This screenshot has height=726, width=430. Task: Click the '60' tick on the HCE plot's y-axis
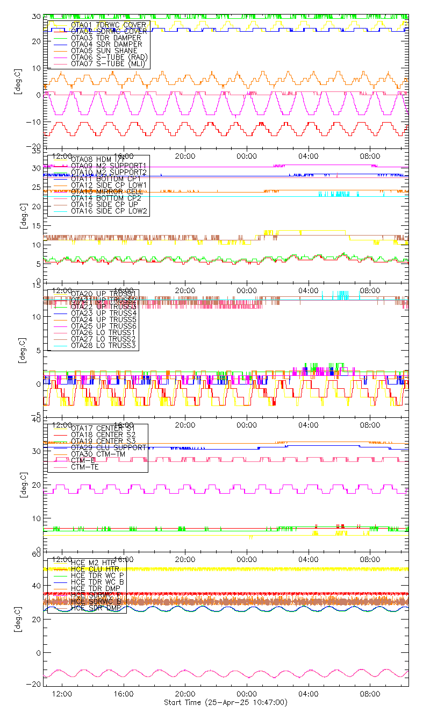pyautogui.click(x=36, y=554)
